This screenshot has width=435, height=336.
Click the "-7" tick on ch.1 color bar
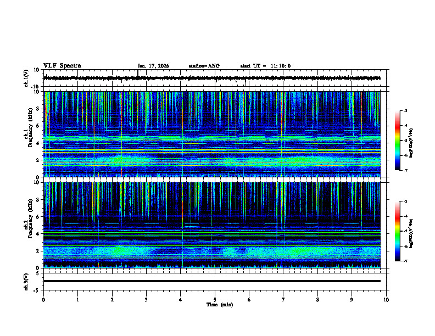(x=405, y=170)
